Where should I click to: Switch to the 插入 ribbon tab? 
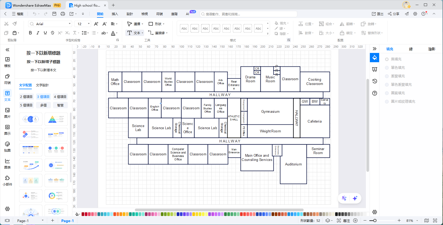pos(115,14)
